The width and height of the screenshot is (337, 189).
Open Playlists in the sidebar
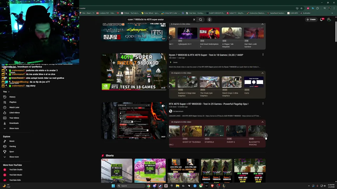pyautogui.click(x=13, y=102)
